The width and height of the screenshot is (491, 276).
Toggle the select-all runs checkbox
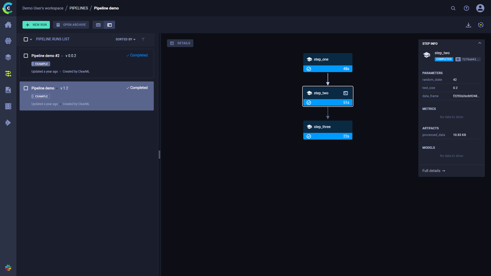click(26, 39)
